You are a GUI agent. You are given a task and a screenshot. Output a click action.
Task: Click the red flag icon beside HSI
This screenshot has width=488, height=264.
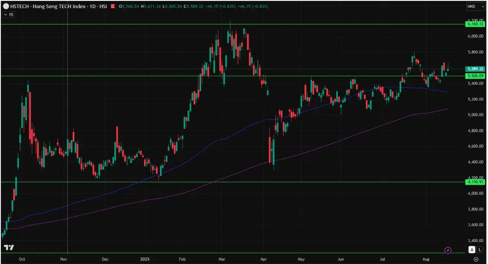click(113, 7)
